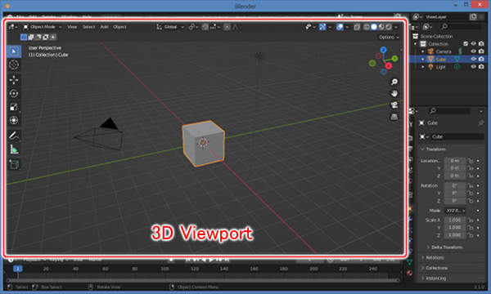Pick the 3D Cursor tool

click(x=14, y=65)
